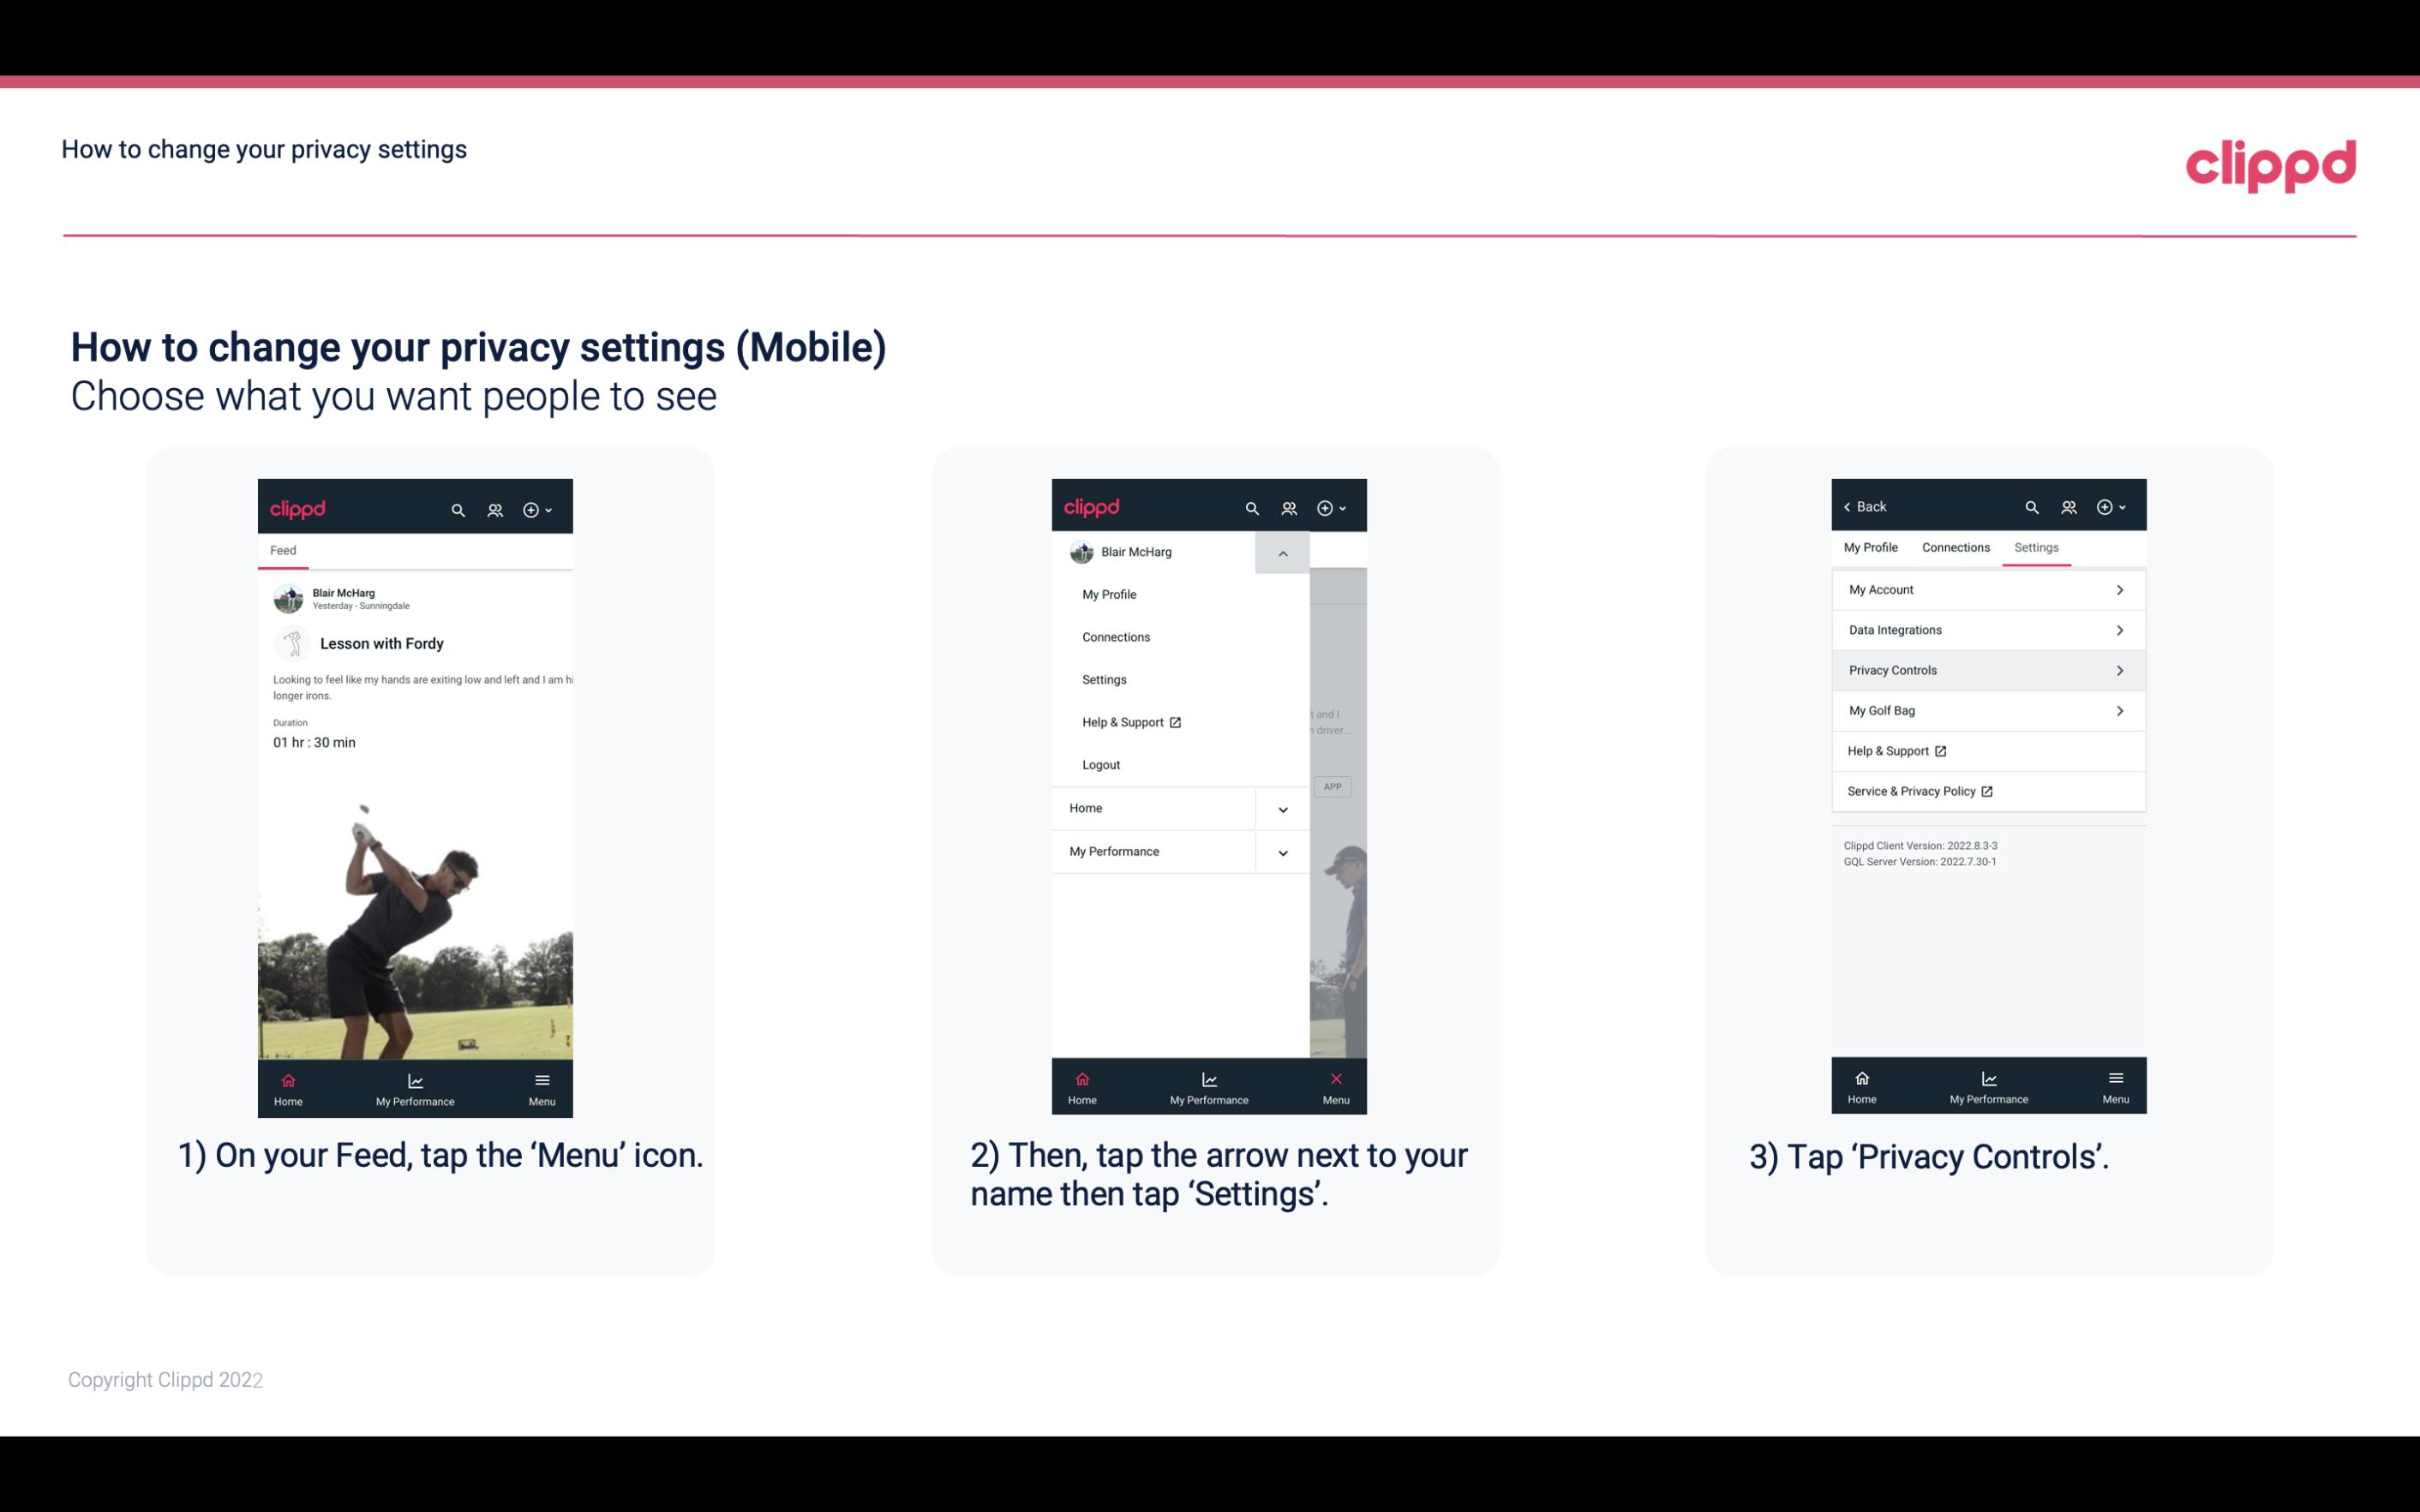
Task: Select the Settings tab in profile
Action: [2035, 547]
